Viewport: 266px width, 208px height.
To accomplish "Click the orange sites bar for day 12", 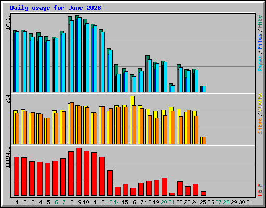I will 103,125.
